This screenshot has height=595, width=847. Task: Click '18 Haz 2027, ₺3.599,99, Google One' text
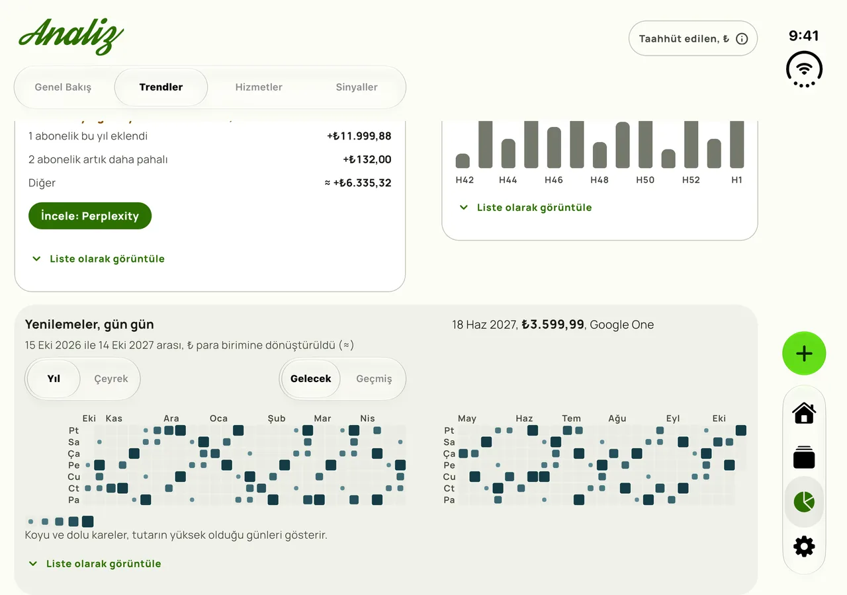553,325
